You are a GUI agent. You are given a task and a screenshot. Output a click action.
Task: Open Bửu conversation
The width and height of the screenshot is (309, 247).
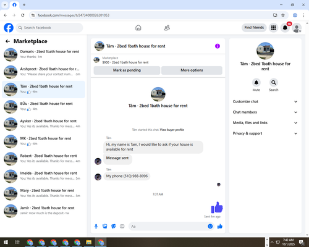[x=43, y=107]
